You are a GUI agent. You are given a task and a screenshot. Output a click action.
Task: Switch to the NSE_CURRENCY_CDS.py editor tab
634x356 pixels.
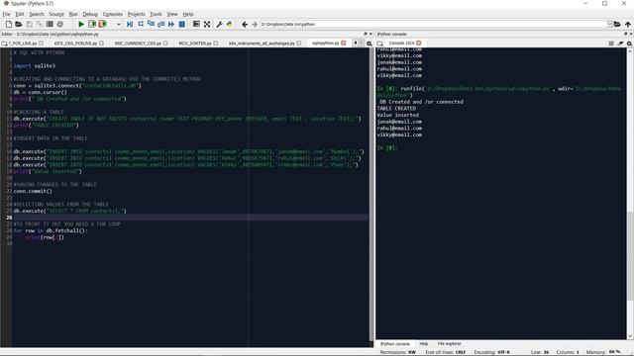(x=138, y=44)
